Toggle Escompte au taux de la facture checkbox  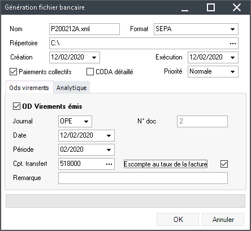click(x=224, y=164)
